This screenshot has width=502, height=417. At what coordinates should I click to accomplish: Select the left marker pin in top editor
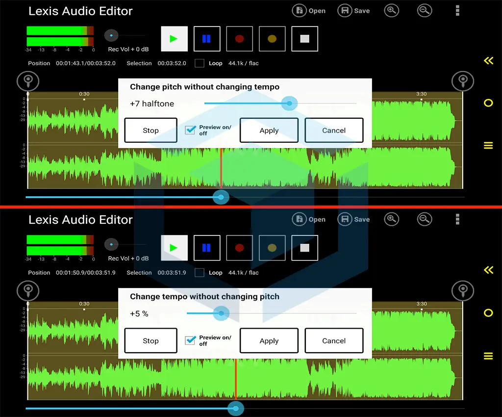[28, 81]
